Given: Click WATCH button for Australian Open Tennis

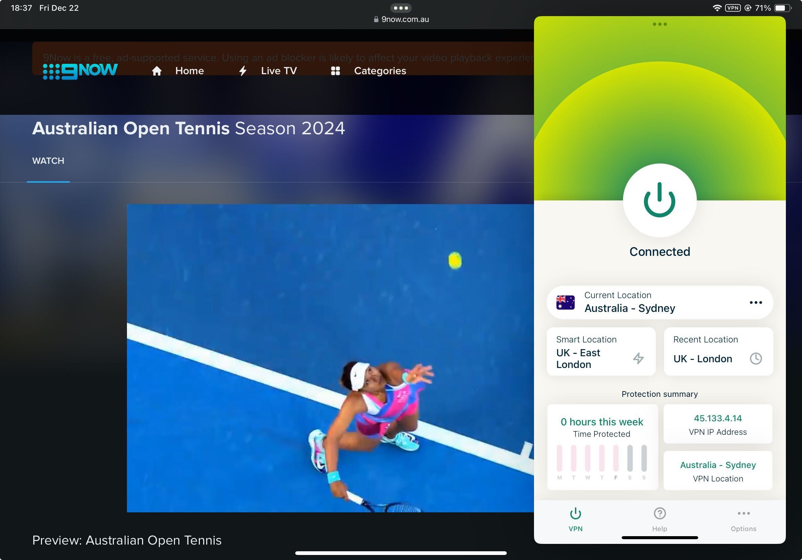Looking at the screenshot, I should [48, 161].
